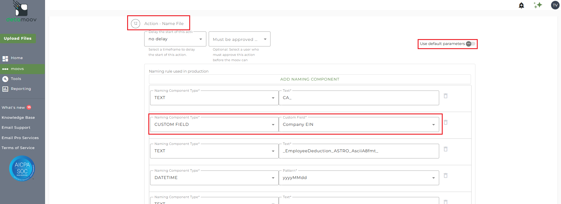Open Tools in the sidebar
The height and width of the screenshot is (204, 561).
point(16,79)
